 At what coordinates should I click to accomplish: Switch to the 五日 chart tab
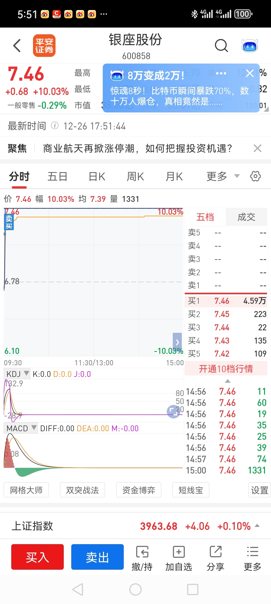(x=57, y=177)
